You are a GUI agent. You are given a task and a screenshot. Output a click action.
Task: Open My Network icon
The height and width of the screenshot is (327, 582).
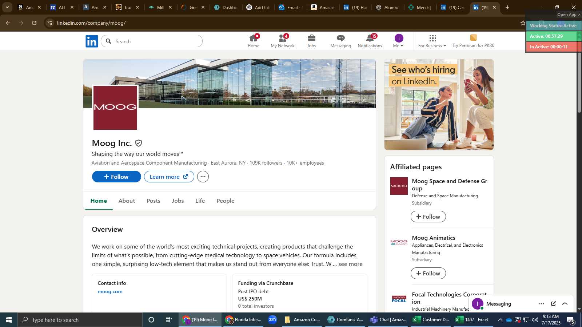coord(283,41)
